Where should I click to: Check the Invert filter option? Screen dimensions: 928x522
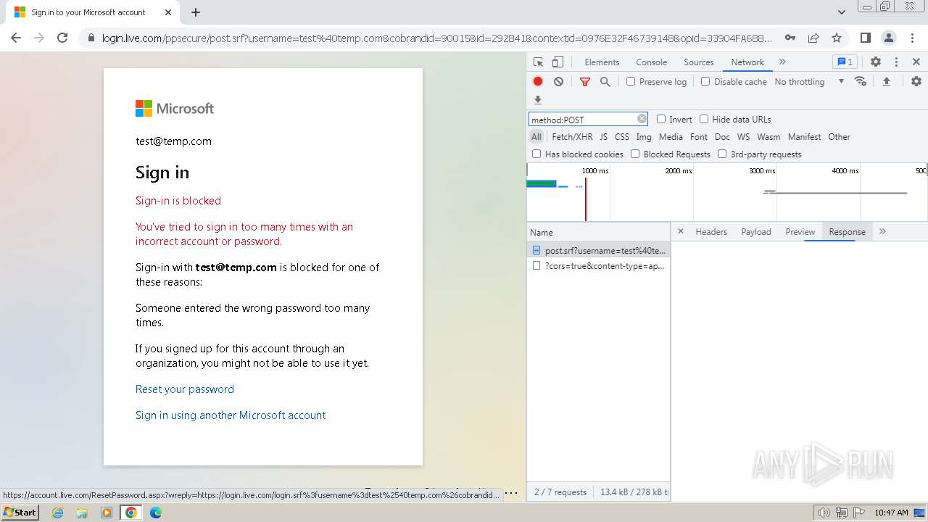tap(661, 119)
